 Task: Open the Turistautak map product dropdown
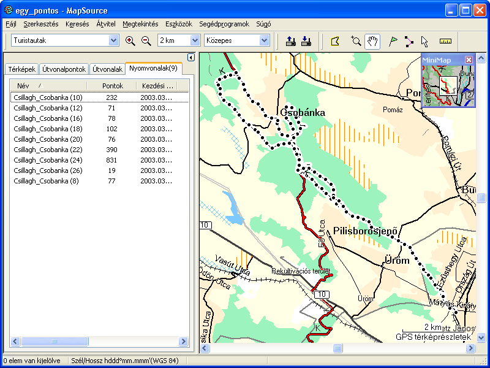coord(113,40)
